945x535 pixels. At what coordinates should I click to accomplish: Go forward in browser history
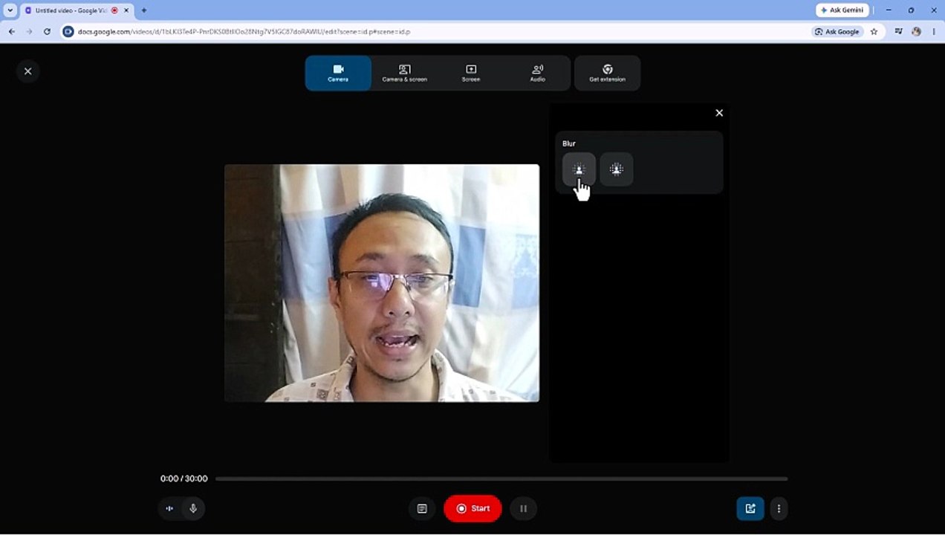coord(29,32)
